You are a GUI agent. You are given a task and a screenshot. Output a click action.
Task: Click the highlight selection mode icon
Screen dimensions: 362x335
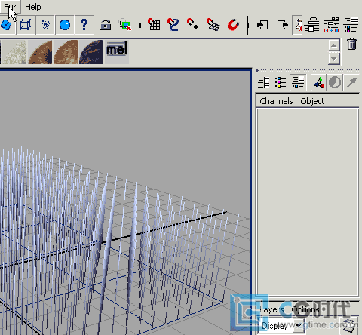click(125, 25)
